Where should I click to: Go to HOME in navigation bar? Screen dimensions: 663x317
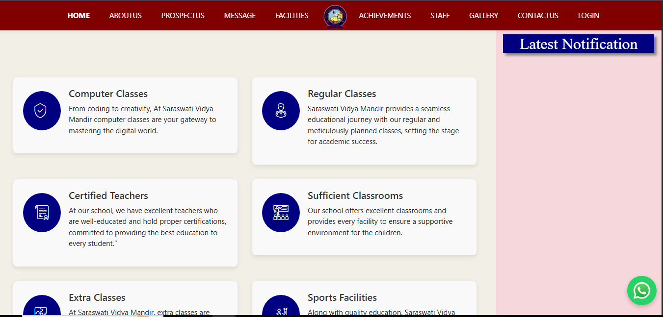click(79, 16)
